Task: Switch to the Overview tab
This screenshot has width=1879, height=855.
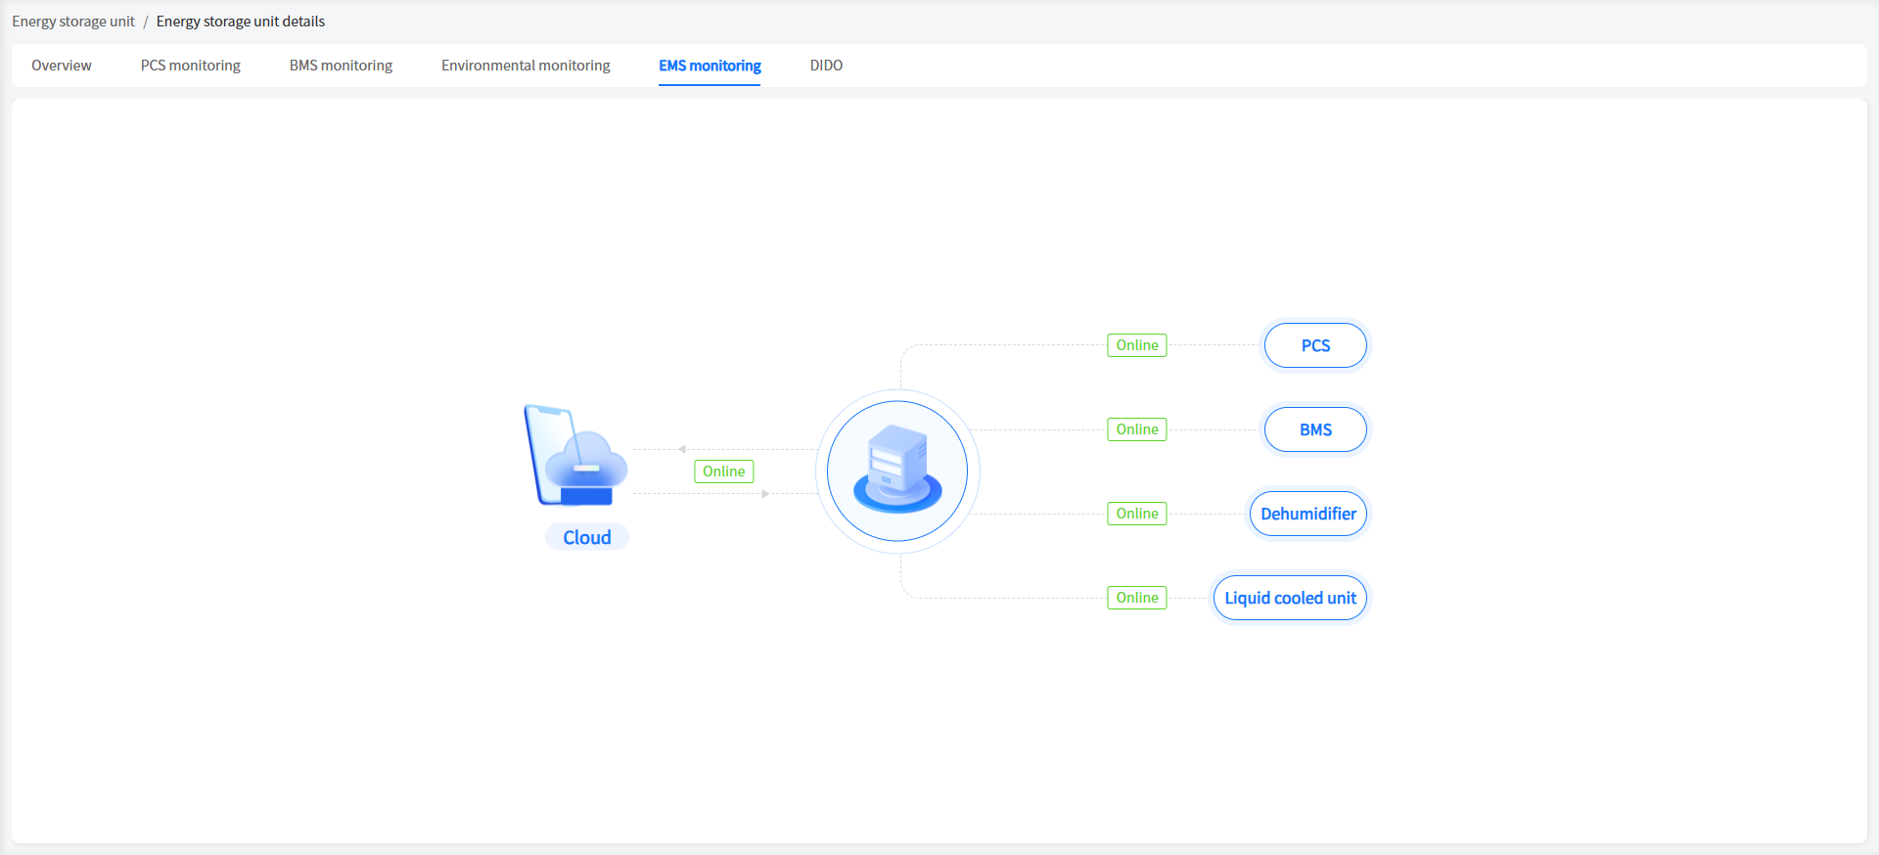Action: (x=62, y=66)
